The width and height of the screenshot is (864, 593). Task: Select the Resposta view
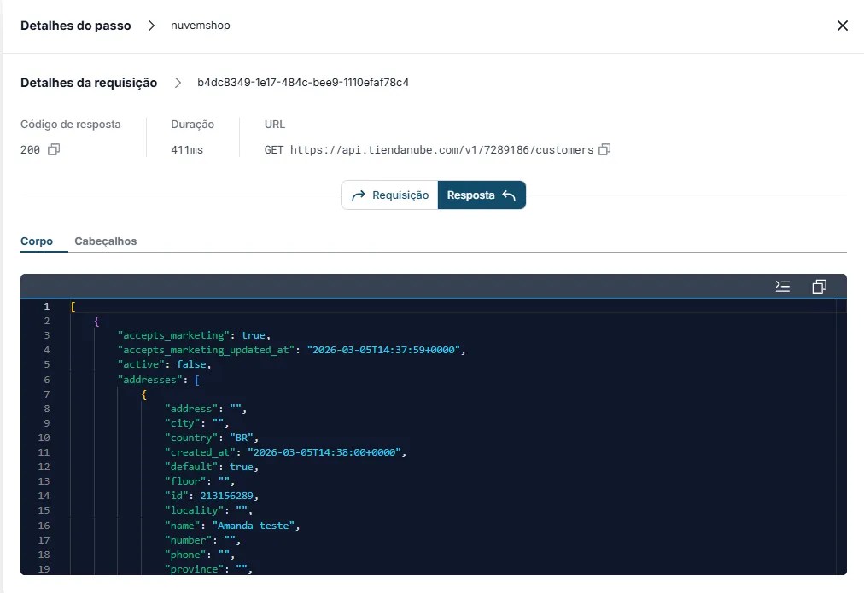[x=482, y=195]
